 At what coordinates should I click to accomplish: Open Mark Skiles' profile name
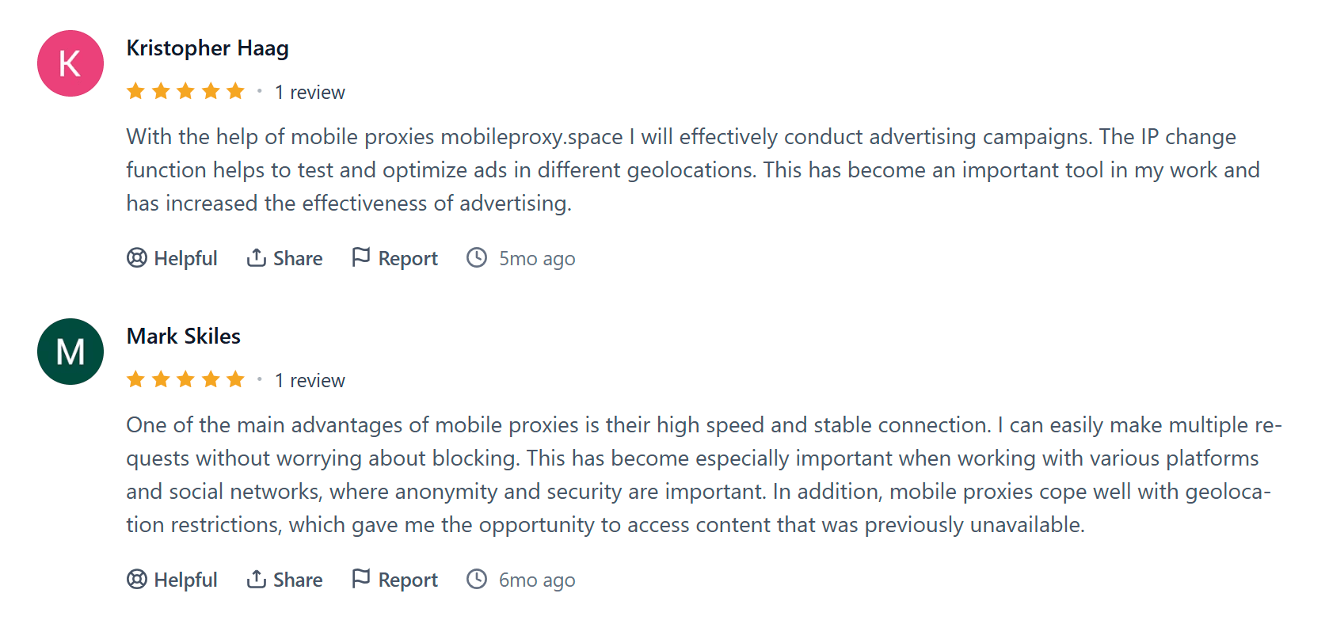[184, 337]
